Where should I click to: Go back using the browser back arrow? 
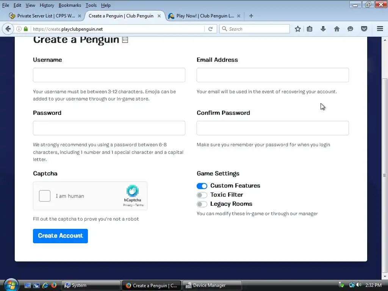8,29
